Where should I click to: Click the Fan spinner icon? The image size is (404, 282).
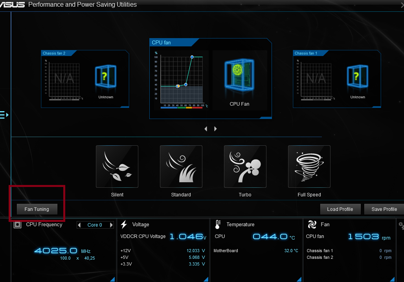pos(312,225)
